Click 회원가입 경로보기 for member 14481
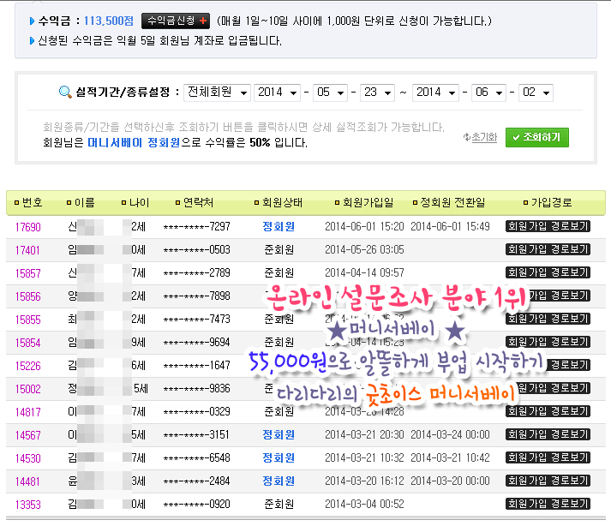611x526 pixels. (x=548, y=481)
